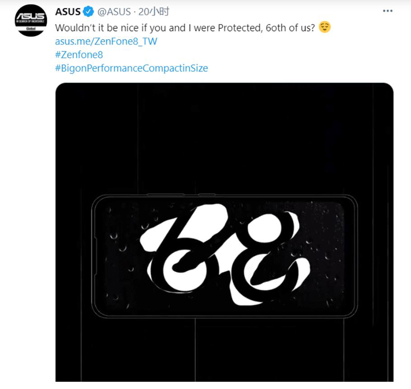Click the blue verified badge next to ASUS
The image size is (411, 389).
(88, 12)
